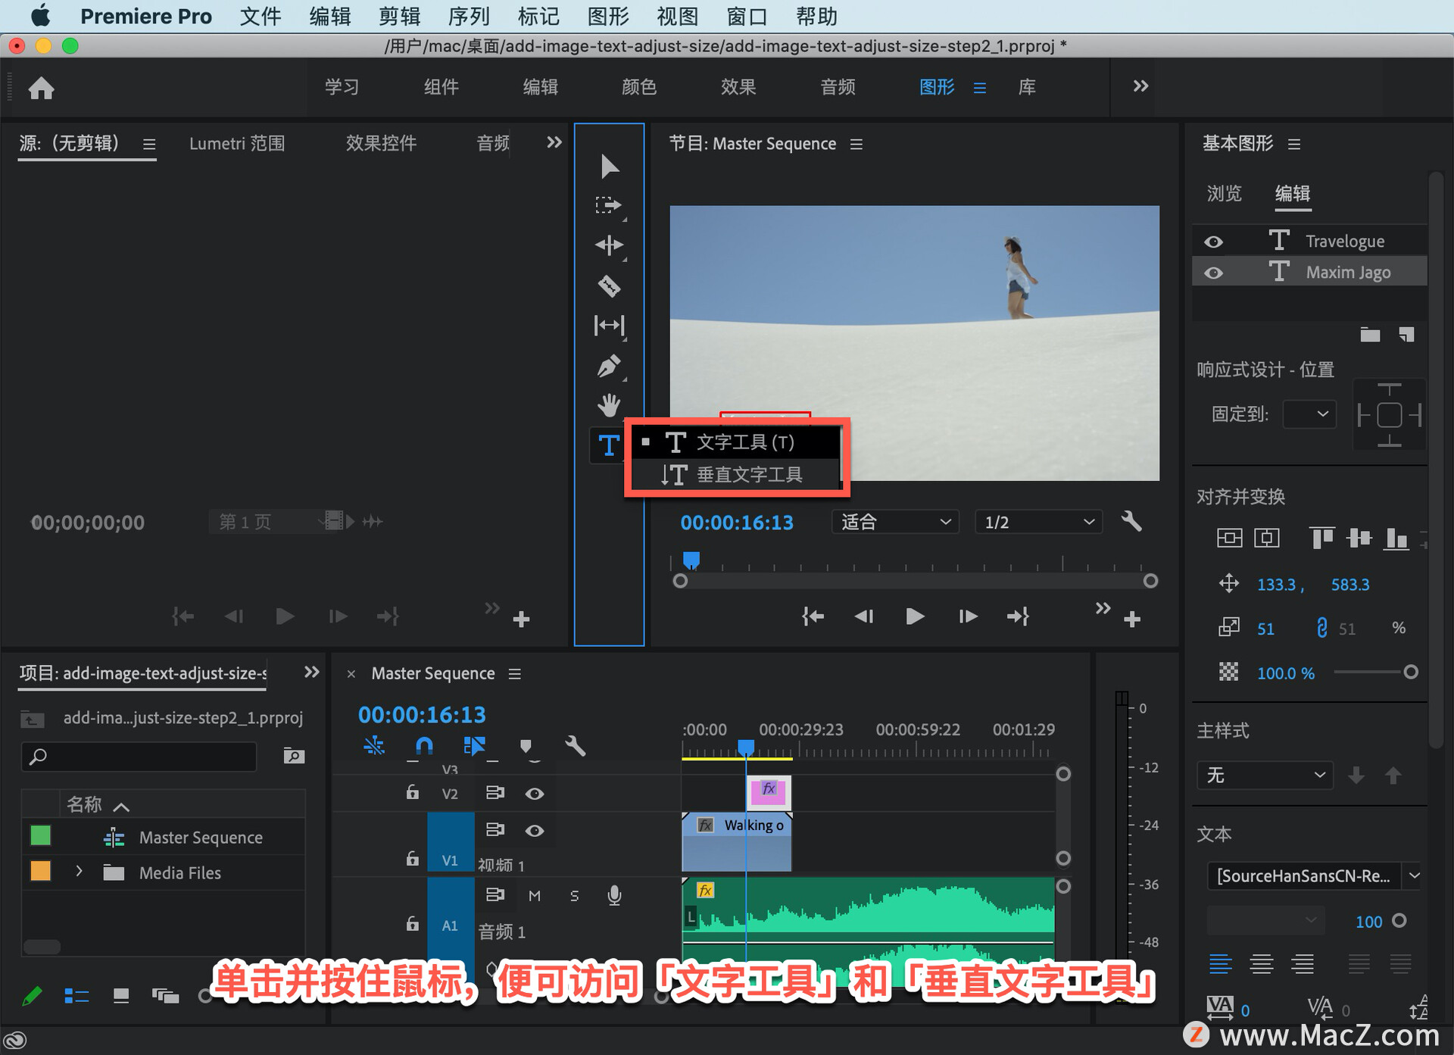The image size is (1454, 1055).
Task: Hide the Travelogue text layer
Action: coord(1213,242)
